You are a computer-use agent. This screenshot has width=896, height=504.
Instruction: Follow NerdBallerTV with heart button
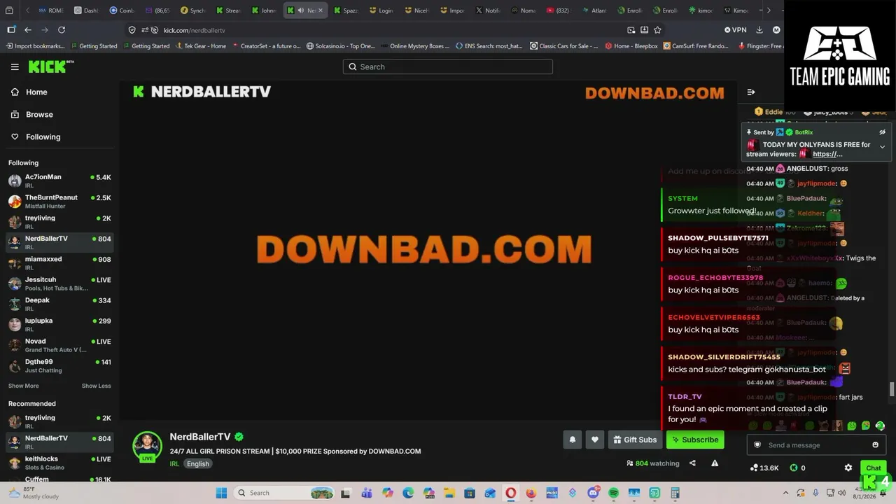point(595,440)
